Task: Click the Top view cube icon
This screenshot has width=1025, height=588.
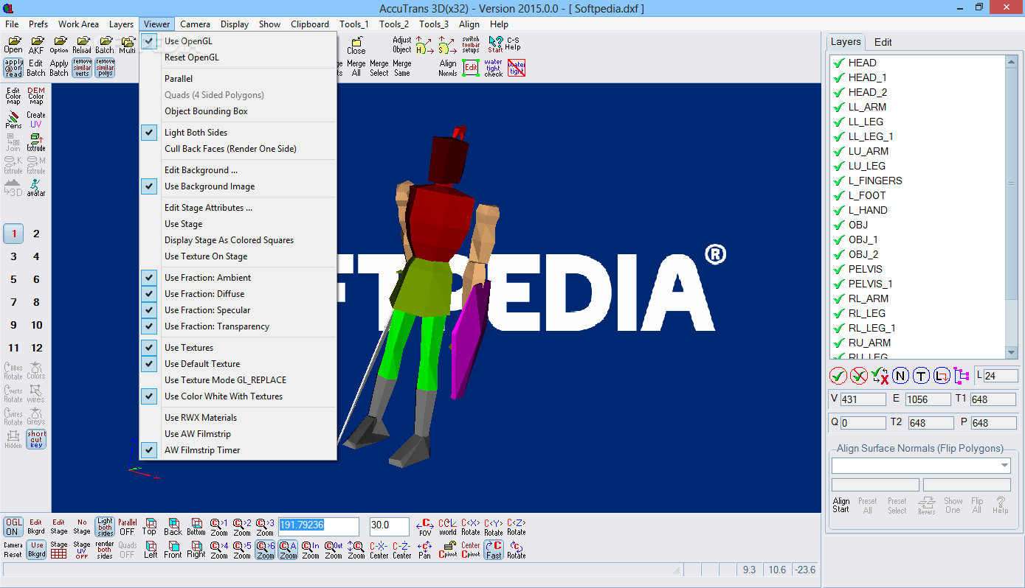Action: (150, 526)
